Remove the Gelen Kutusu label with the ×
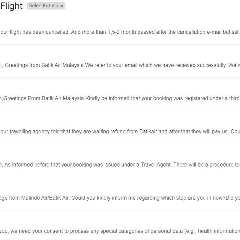The image size is (240, 240). tap(62, 6)
